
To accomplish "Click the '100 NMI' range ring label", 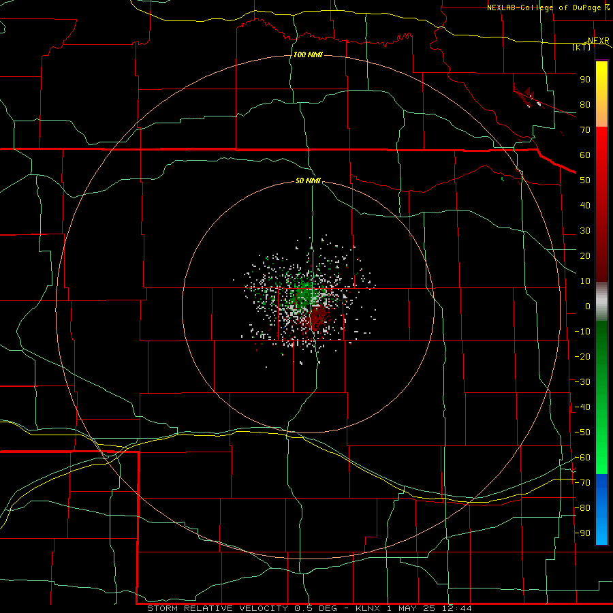I will 308,54.
